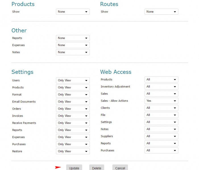Click the Delete button
This screenshot has width=199, height=170.
click(x=97, y=167)
